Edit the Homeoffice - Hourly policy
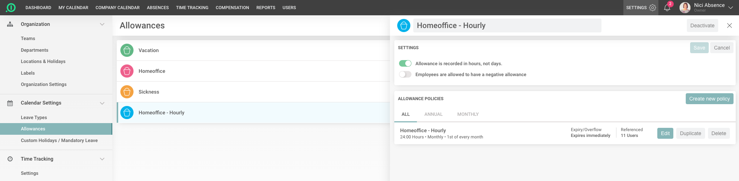 click(665, 133)
